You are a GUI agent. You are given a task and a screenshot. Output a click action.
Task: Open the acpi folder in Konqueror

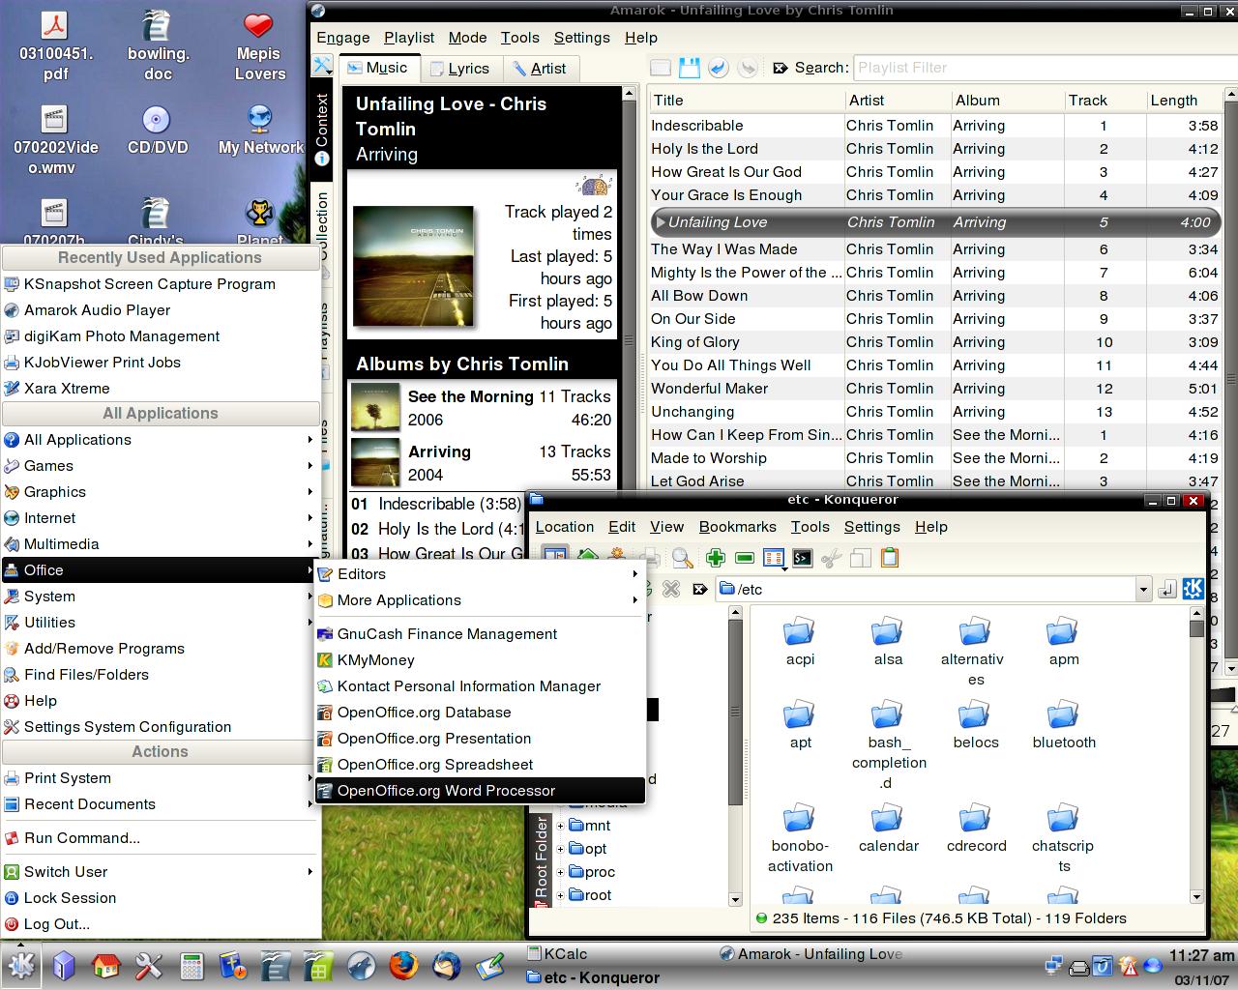click(800, 643)
